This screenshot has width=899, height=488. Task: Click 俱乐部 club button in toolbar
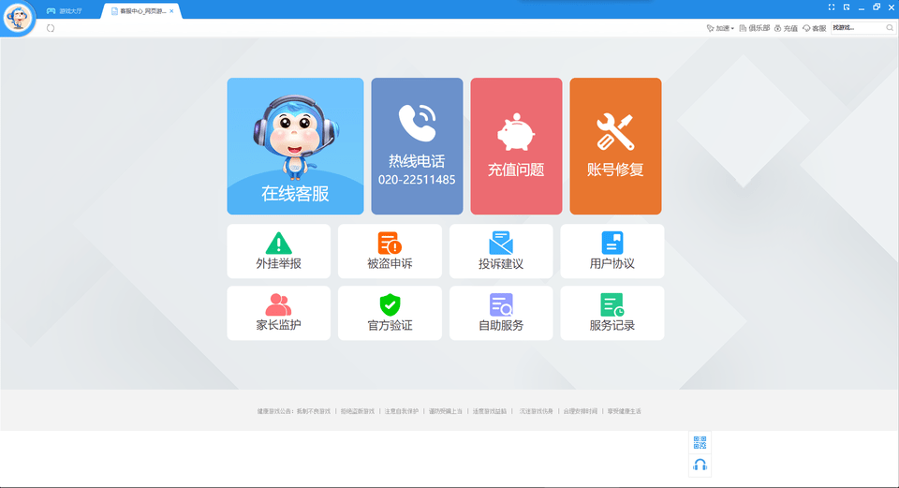(754, 28)
